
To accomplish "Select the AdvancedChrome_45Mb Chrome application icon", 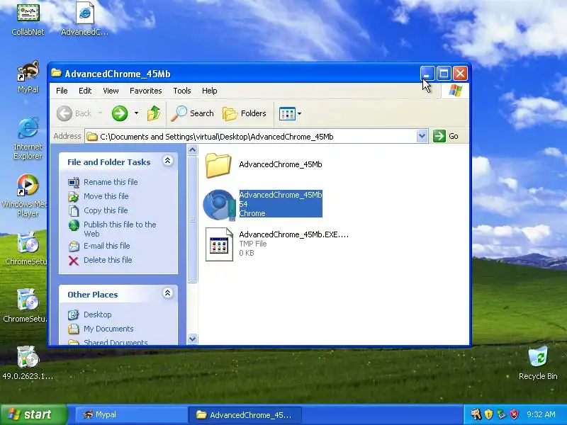I will point(219,205).
